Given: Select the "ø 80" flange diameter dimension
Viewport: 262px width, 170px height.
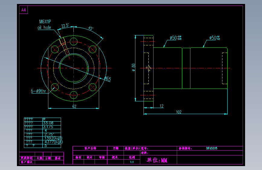Looking at the screenshot, I should point(134,67).
